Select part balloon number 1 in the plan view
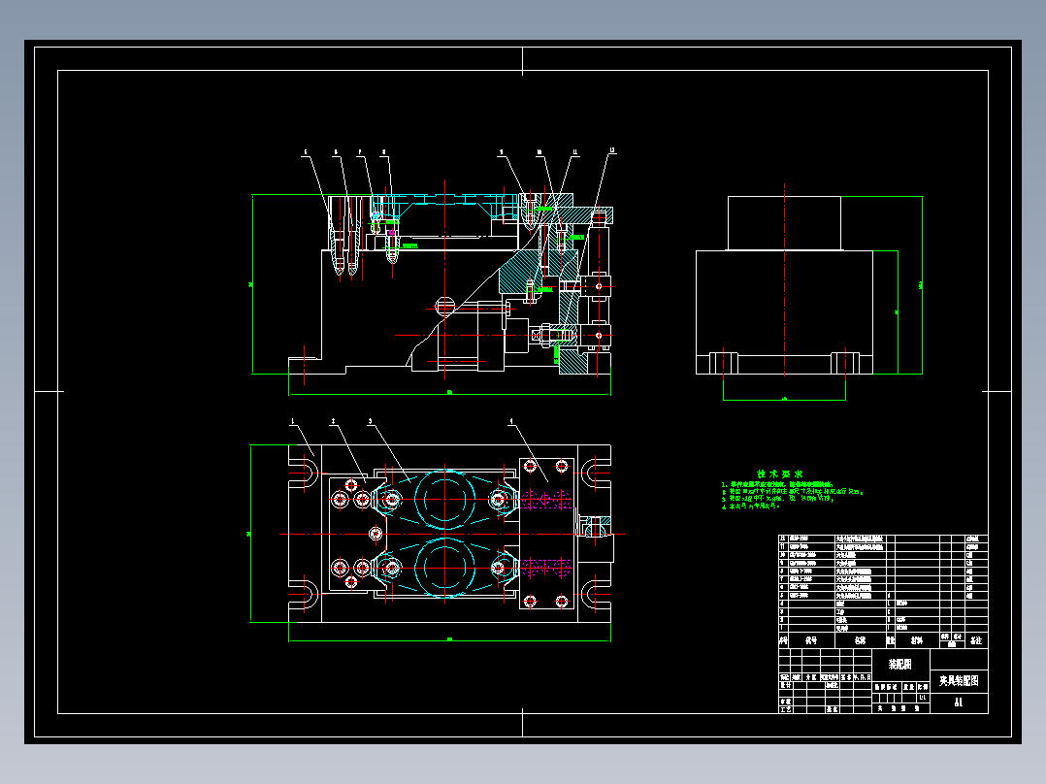This screenshot has width=1046, height=784. [x=292, y=422]
